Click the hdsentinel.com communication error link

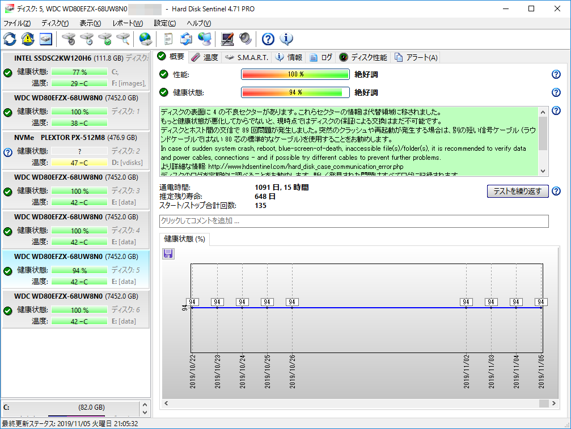pyautogui.click(x=306, y=167)
